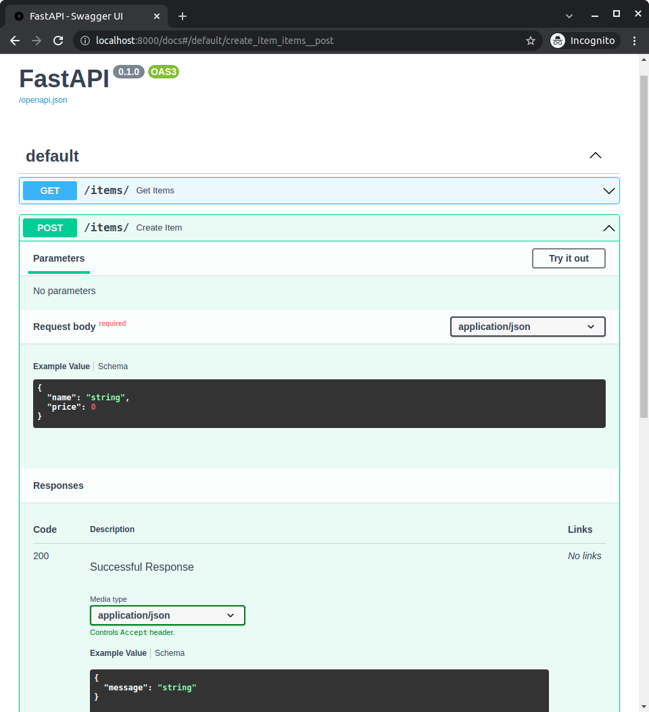Image resolution: width=649 pixels, height=712 pixels.
Task: Open the Chrome three-dot menu
Action: 634,41
